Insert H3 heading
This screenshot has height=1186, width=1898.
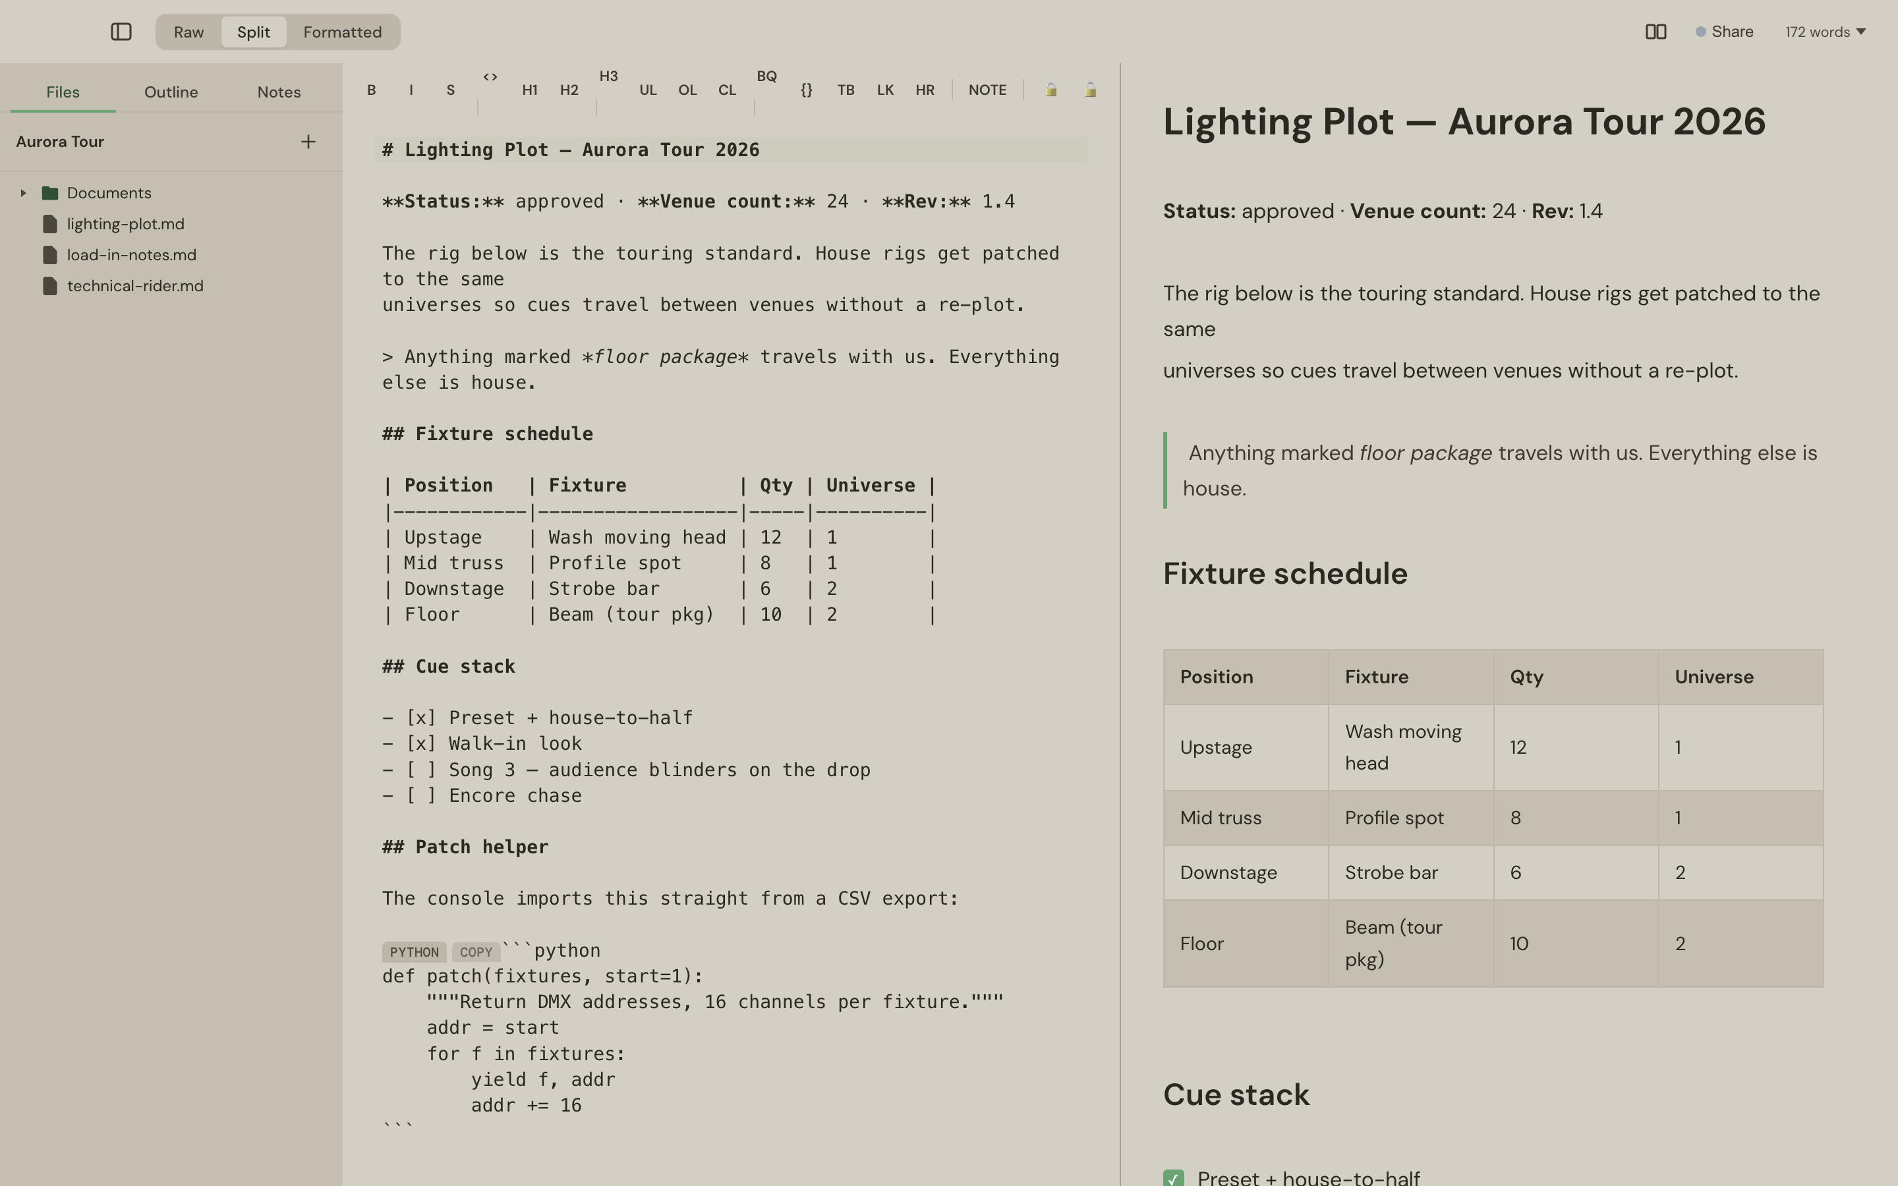pyautogui.click(x=609, y=76)
